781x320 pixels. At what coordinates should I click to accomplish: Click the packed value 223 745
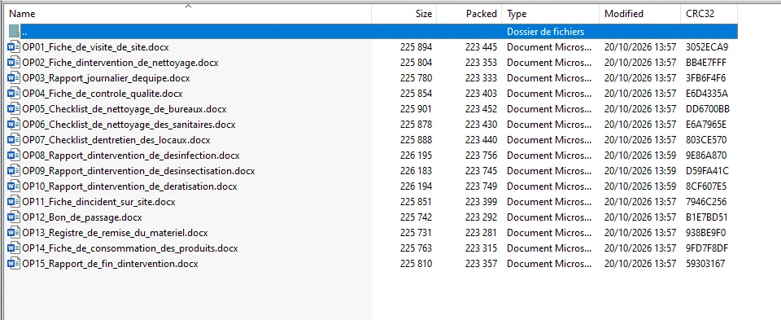[481, 171]
